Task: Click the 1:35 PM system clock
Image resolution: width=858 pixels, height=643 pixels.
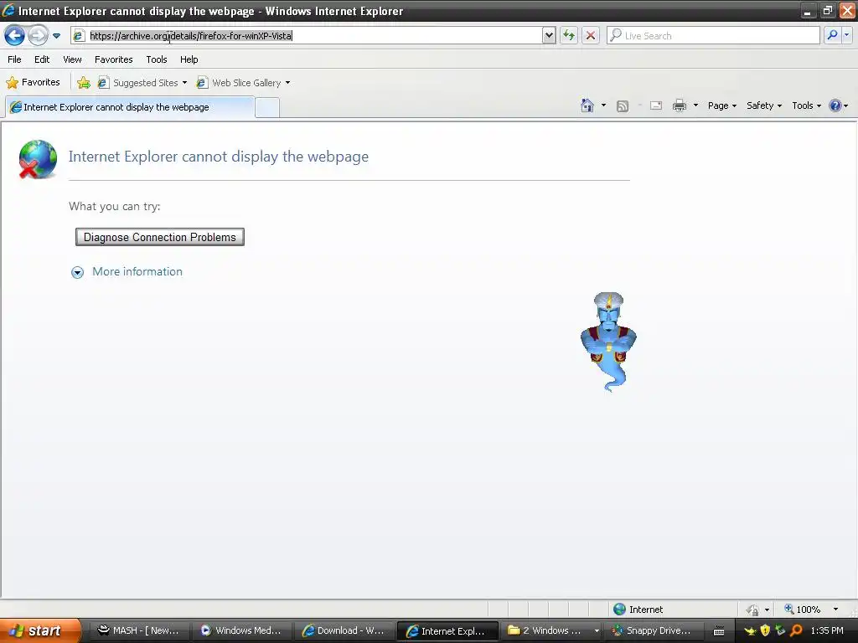Action: click(x=827, y=630)
